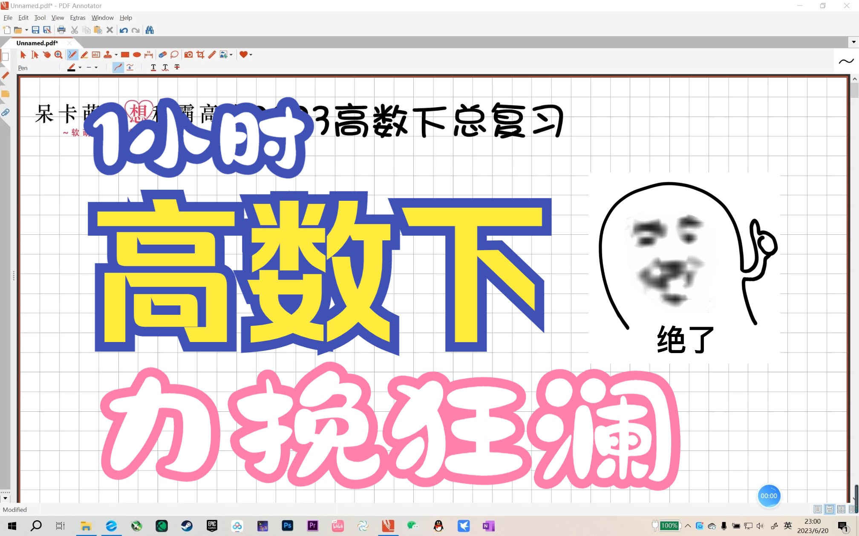The width and height of the screenshot is (859, 536).
Task: Select the Unnamed.pdf document tab
Action: 37,43
